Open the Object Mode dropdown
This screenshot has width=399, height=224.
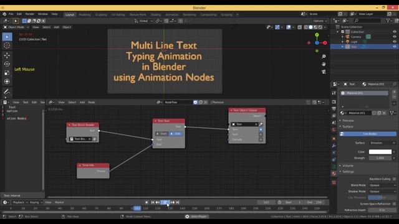coord(16,27)
